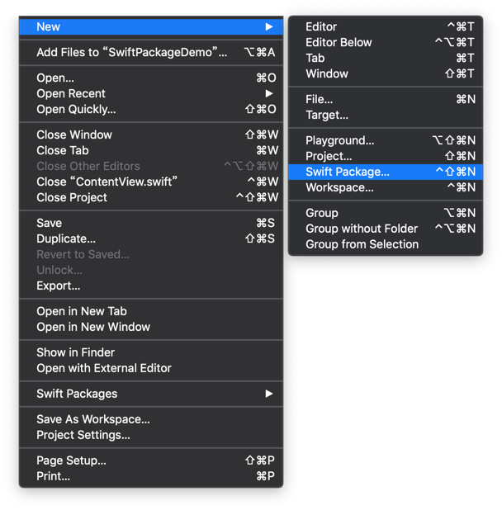This screenshot has width=502, height=510.
Task: Click Save As Workspace… item
Action: [x=151, y=419]
